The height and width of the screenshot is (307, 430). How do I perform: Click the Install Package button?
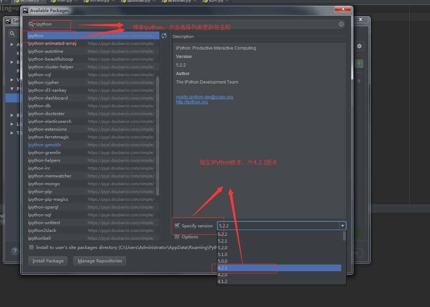click(48, 261)
